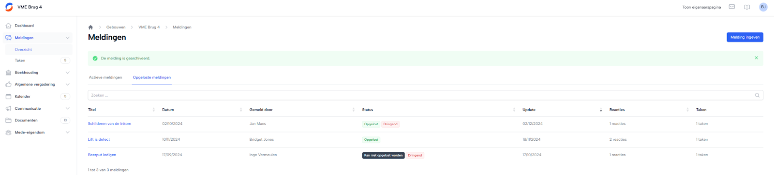Open Kalender in the sidebar
The height and width of the screenshot is (175, 774).
(x=23, y=96)
